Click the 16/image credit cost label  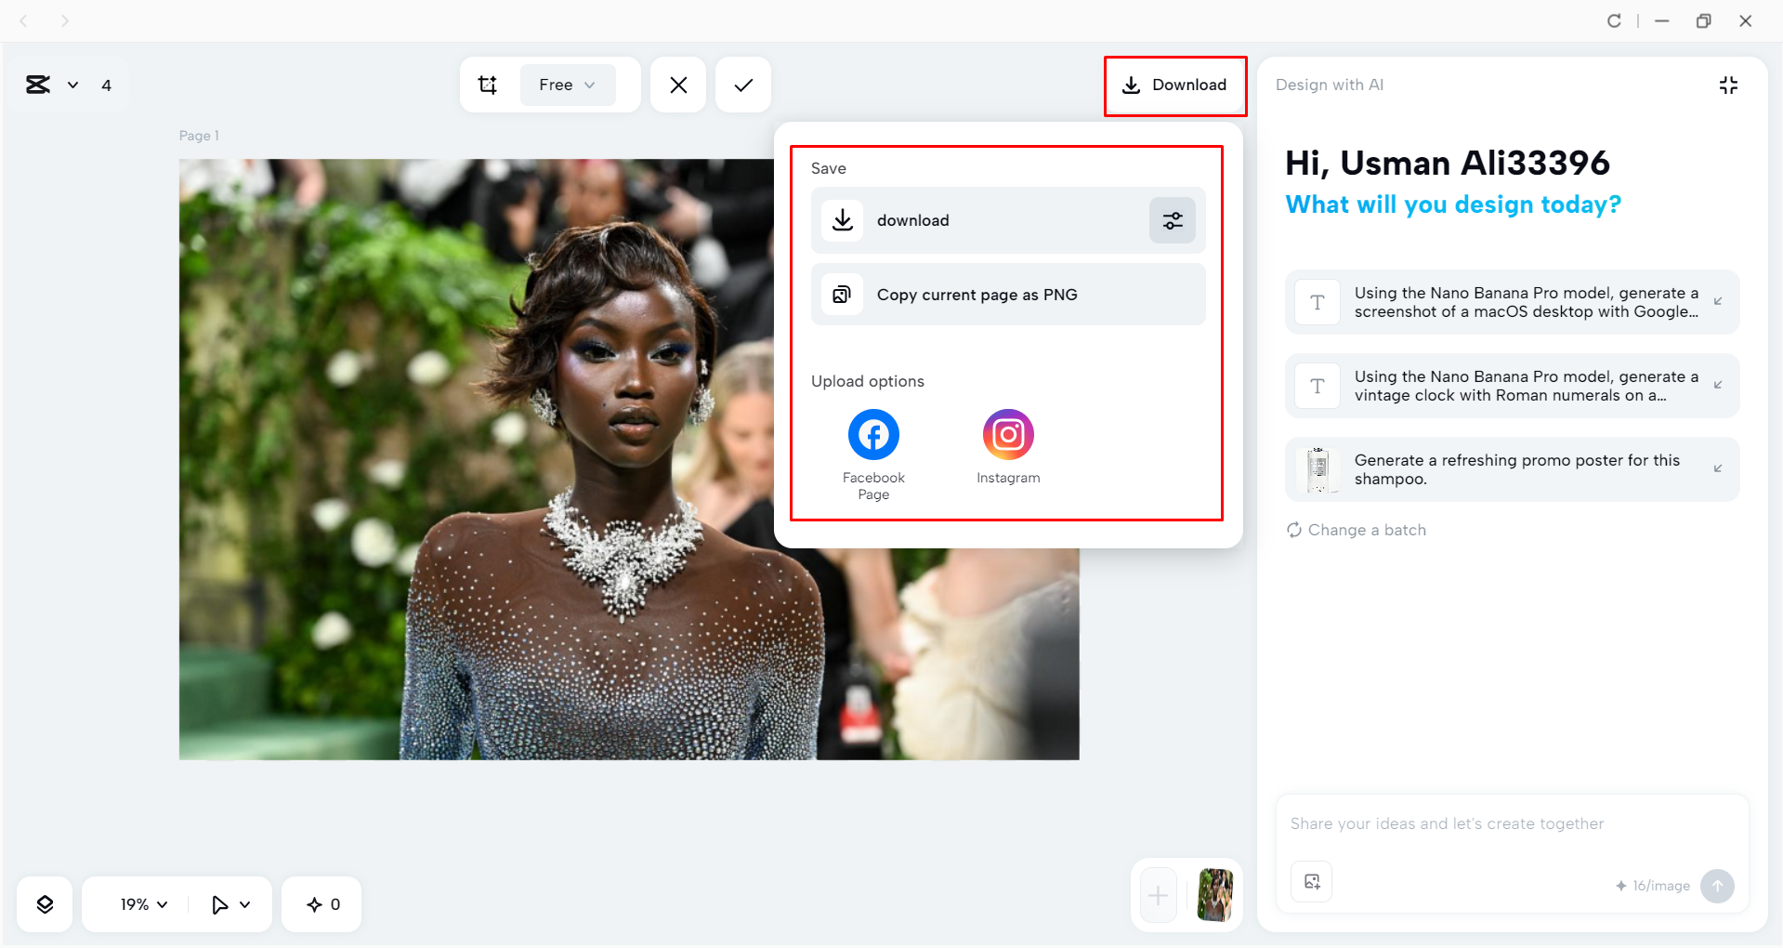(x=1653, y=886)
